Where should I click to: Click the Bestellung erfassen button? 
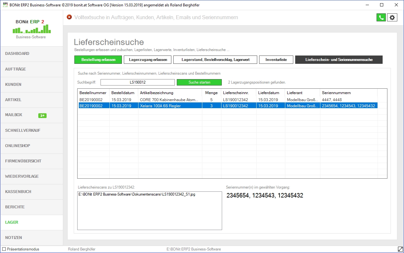pyautogui.click(x=99, y=60)
